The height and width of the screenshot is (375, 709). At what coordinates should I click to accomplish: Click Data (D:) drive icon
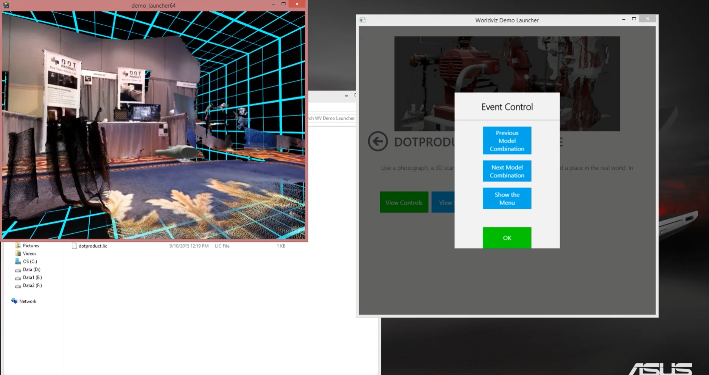(x=18, y=270)
